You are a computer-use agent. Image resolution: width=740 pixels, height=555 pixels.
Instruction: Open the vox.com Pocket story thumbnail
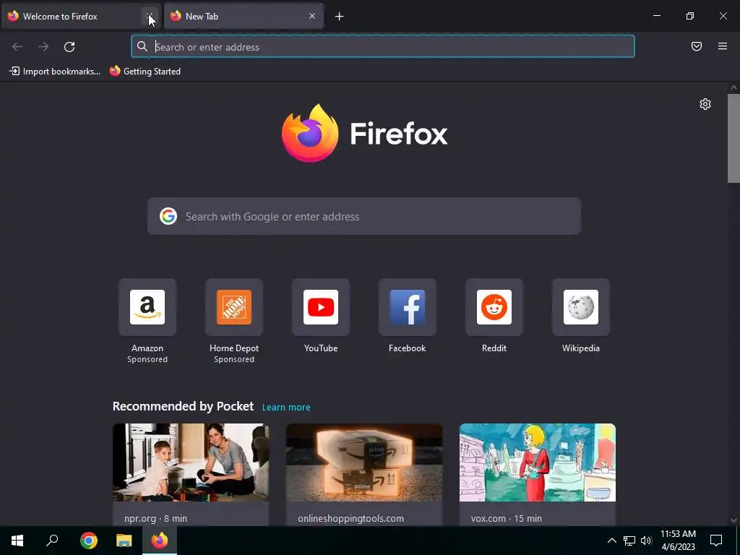point(538,462)
